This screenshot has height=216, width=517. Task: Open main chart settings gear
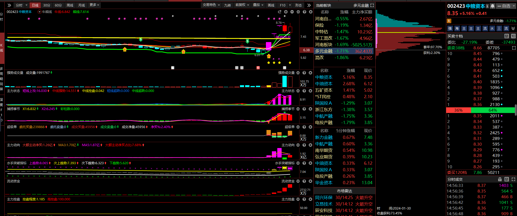click(x=298, y=12)
